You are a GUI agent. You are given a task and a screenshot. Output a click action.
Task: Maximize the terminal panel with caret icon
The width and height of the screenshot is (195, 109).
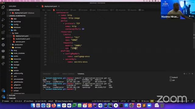click(190, 74)
